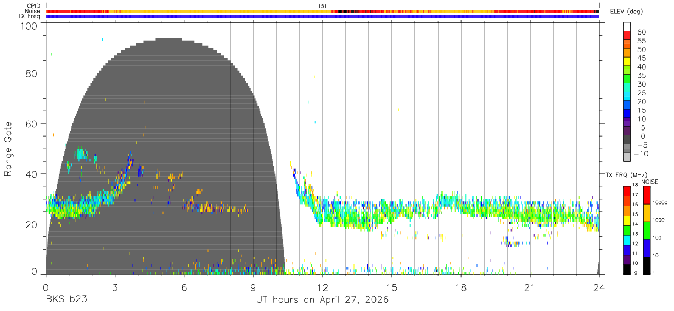This screenshot has height=311, width=674.
Task: Click the 12 tick on UT hours axis
Action: (x=323, y=287)
